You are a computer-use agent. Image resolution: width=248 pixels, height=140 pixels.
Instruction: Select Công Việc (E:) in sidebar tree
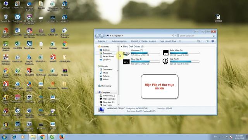point(107,102)
